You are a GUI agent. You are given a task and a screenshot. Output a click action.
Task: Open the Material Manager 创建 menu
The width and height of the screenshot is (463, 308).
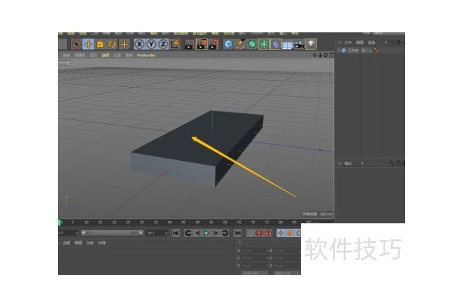pos(66,243)
